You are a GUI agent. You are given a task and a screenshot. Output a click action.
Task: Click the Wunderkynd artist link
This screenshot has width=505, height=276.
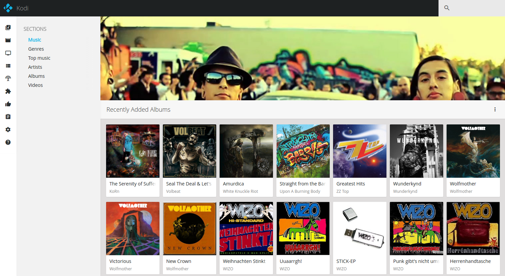coord(405,191)
